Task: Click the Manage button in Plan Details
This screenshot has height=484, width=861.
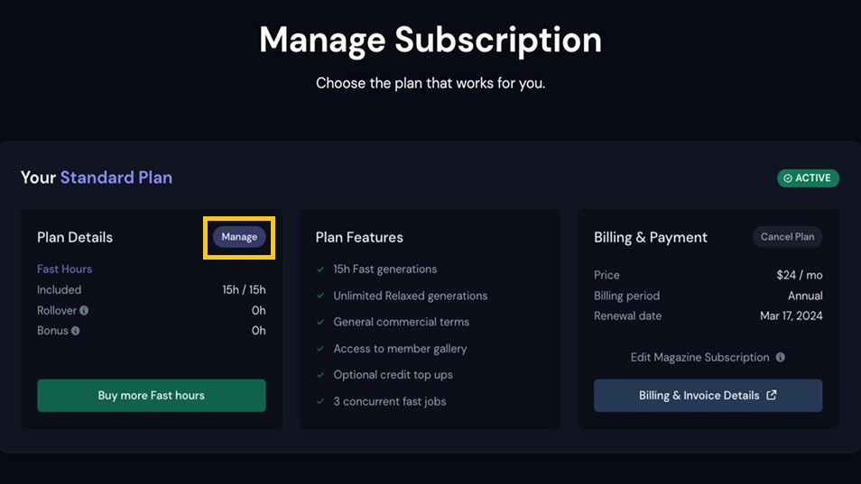Action: (239, 237)
